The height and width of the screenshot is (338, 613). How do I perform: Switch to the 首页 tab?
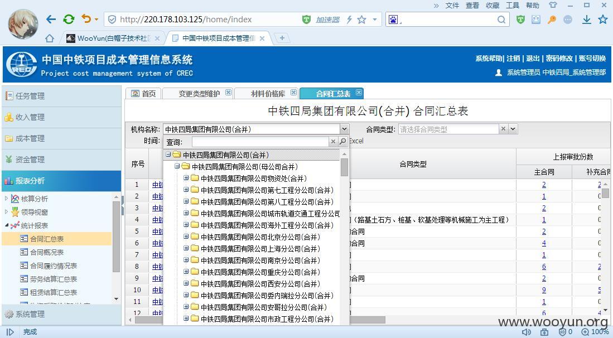(143, 93)
